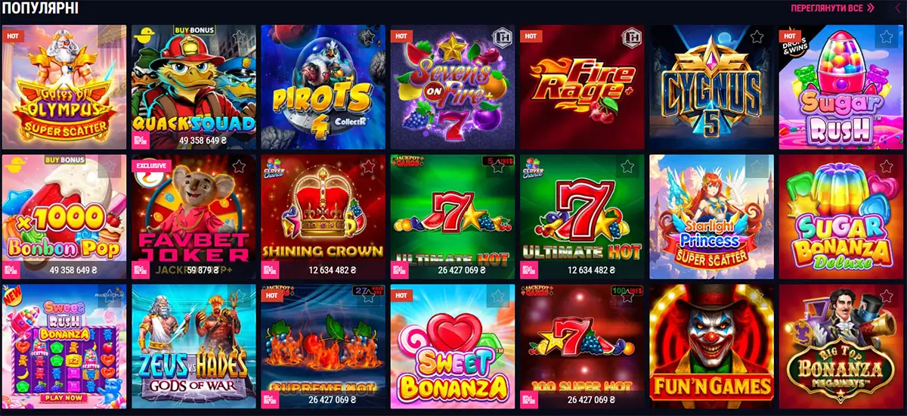Image resolution: width=907 pixels, height=416 pixels.
Task: Favorite Cygnus 5 using its star icon
Action: point(757,36)
